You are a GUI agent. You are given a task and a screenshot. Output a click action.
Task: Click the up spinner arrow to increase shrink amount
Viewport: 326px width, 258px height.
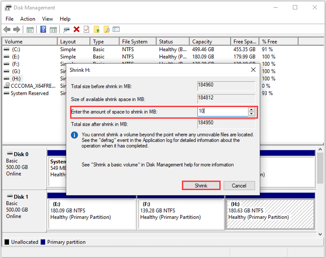tap(252, 110)
